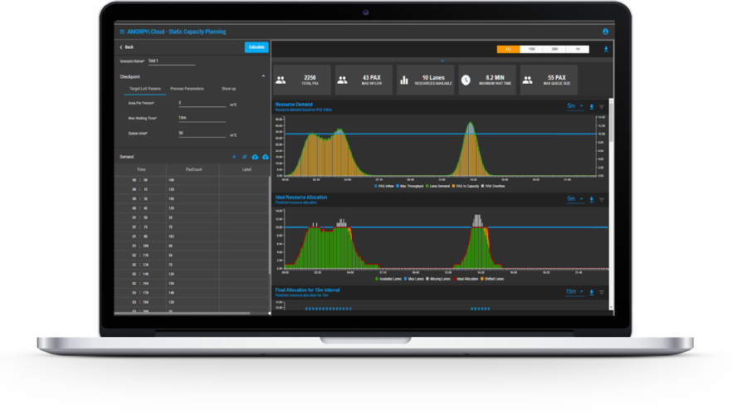Click the clear-rows eraser icon in Demand
Viewport: 732px width, 415px height.
244,157
